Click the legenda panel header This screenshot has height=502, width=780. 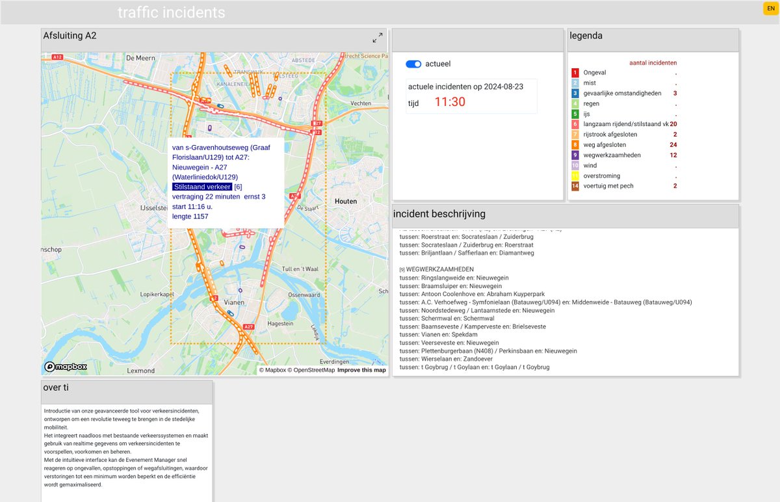click(653, 40)
